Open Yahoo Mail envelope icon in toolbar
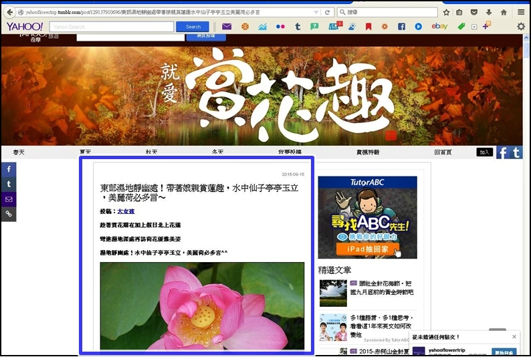This screenshot has height=357, width=531. point(227,26)
